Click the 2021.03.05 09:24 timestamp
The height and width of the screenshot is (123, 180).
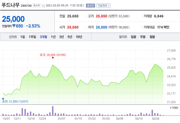[57, 5]
